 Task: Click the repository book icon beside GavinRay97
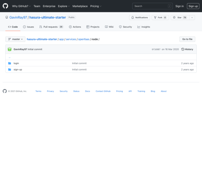tap(7, 17)
